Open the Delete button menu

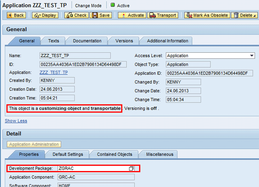tap(244, 15)
